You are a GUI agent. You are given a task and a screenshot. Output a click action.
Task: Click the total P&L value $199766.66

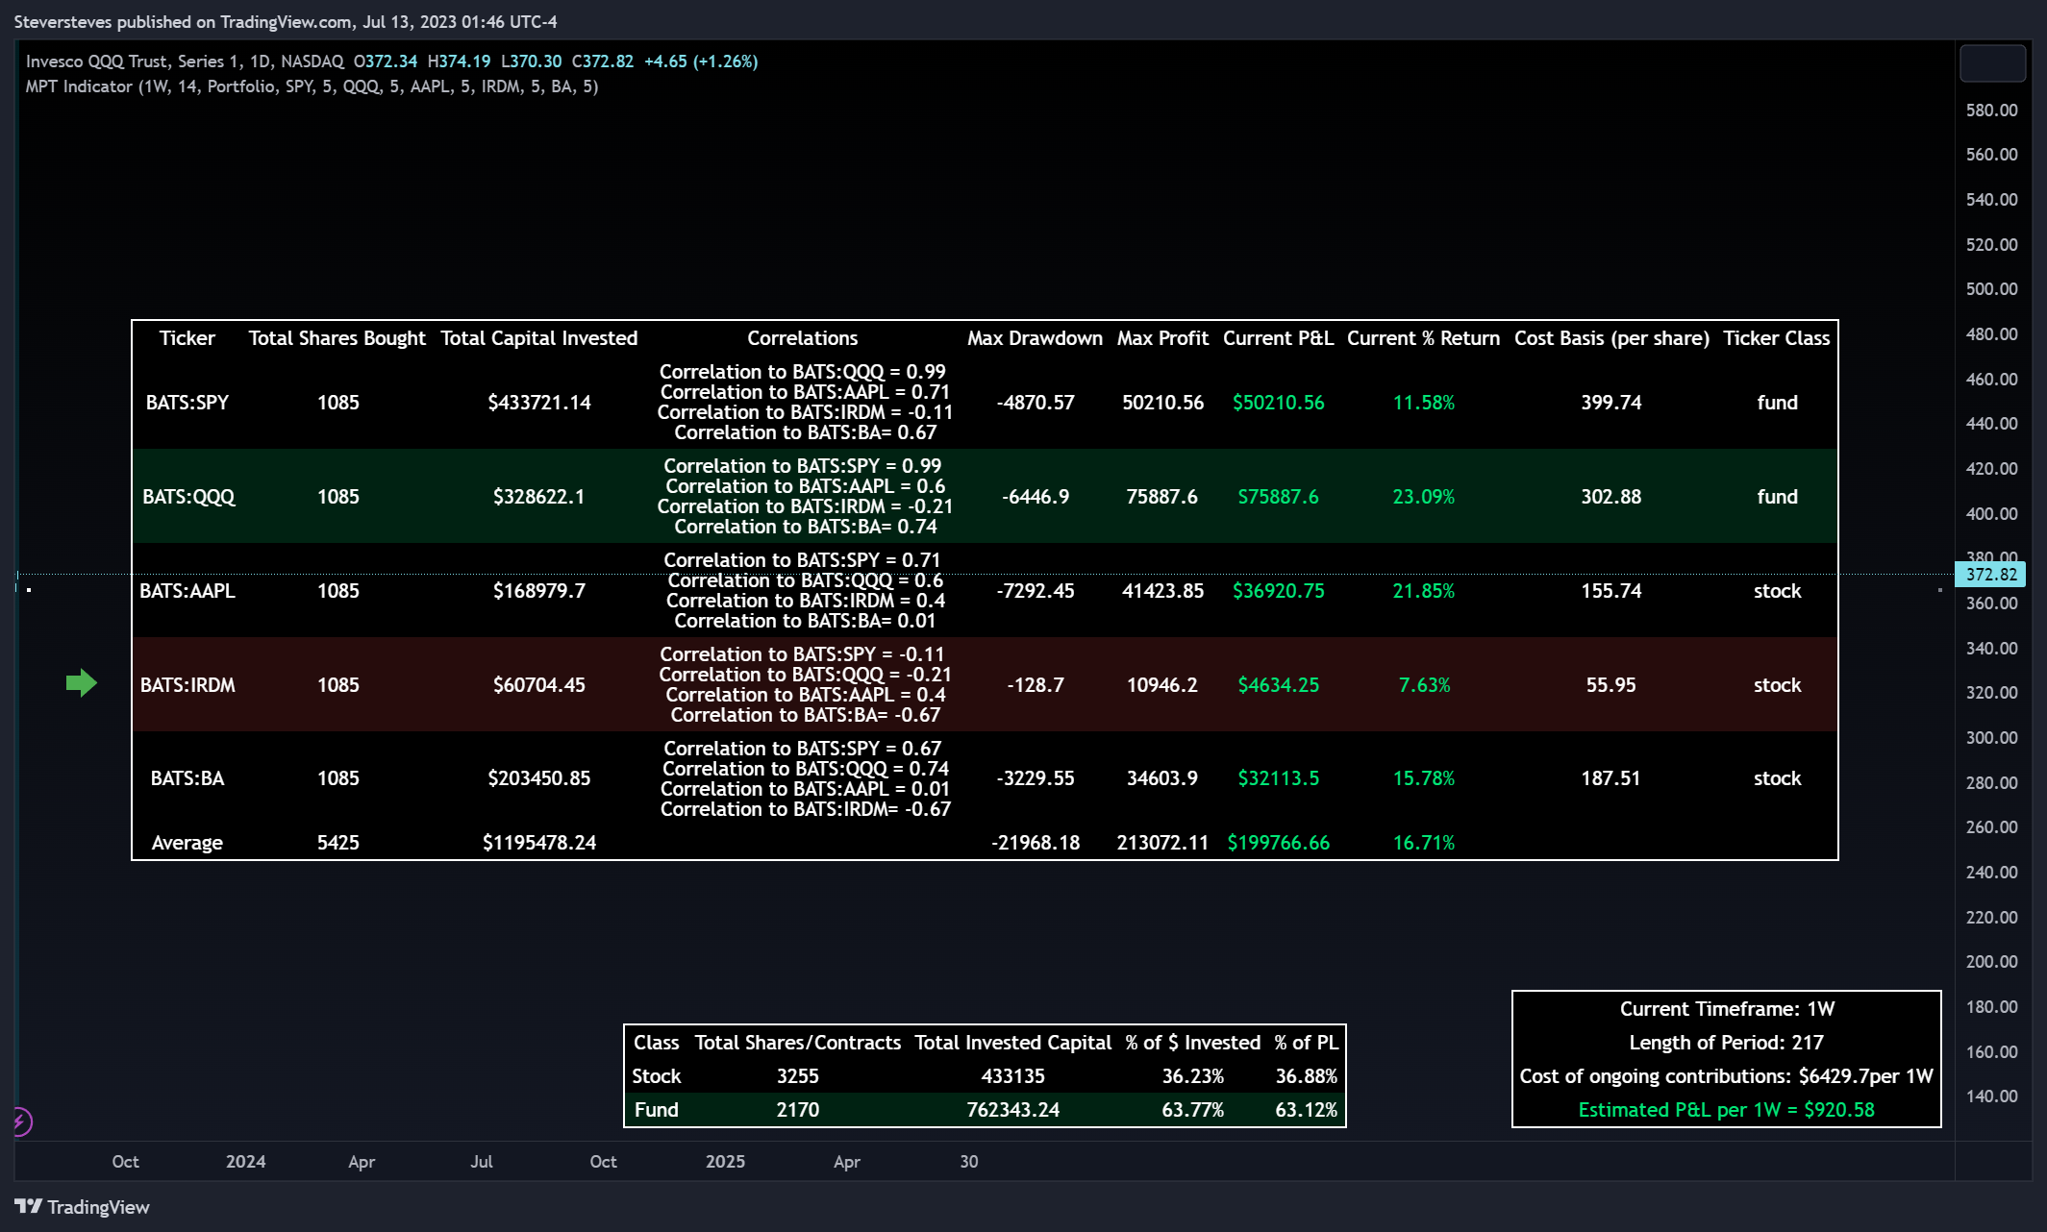1279,843
